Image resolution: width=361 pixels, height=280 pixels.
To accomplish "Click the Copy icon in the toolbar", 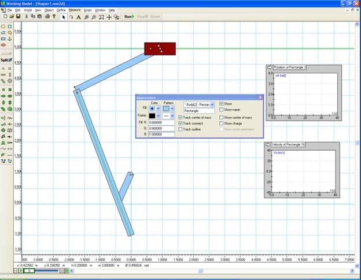I will 33,17.
